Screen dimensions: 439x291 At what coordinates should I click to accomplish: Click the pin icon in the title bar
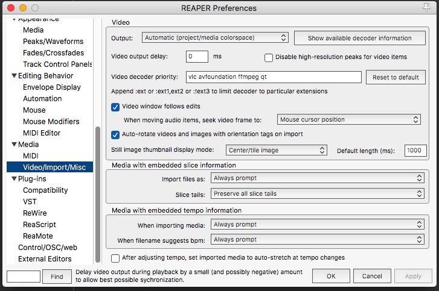click(426, 7)
